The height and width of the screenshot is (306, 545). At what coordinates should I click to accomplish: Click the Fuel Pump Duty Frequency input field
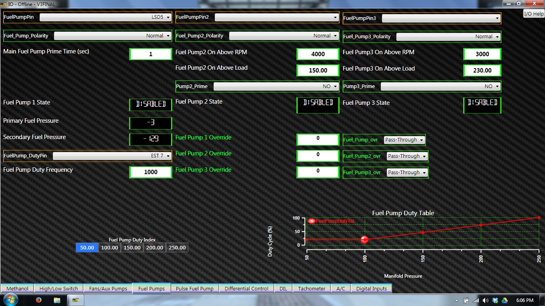pos(150,172)
